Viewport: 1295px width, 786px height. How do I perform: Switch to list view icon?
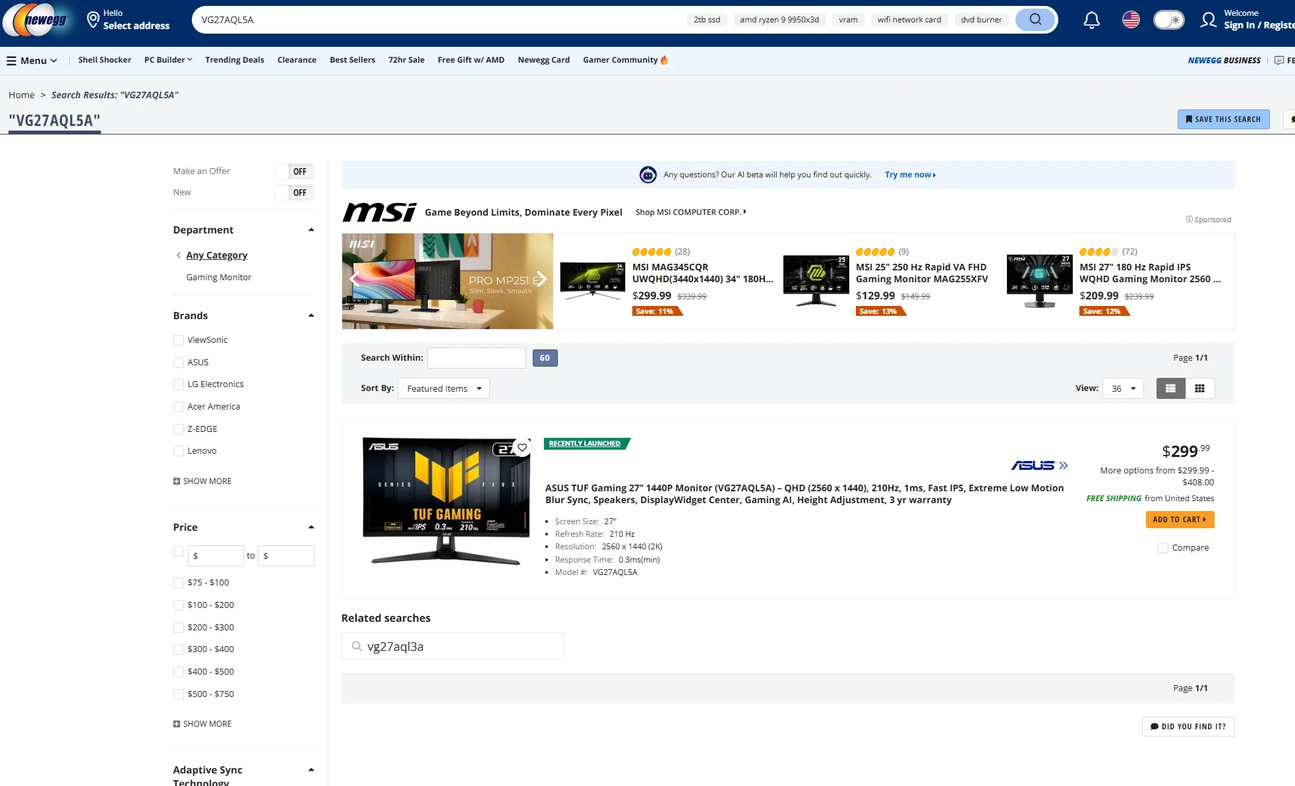(1170, 388)
